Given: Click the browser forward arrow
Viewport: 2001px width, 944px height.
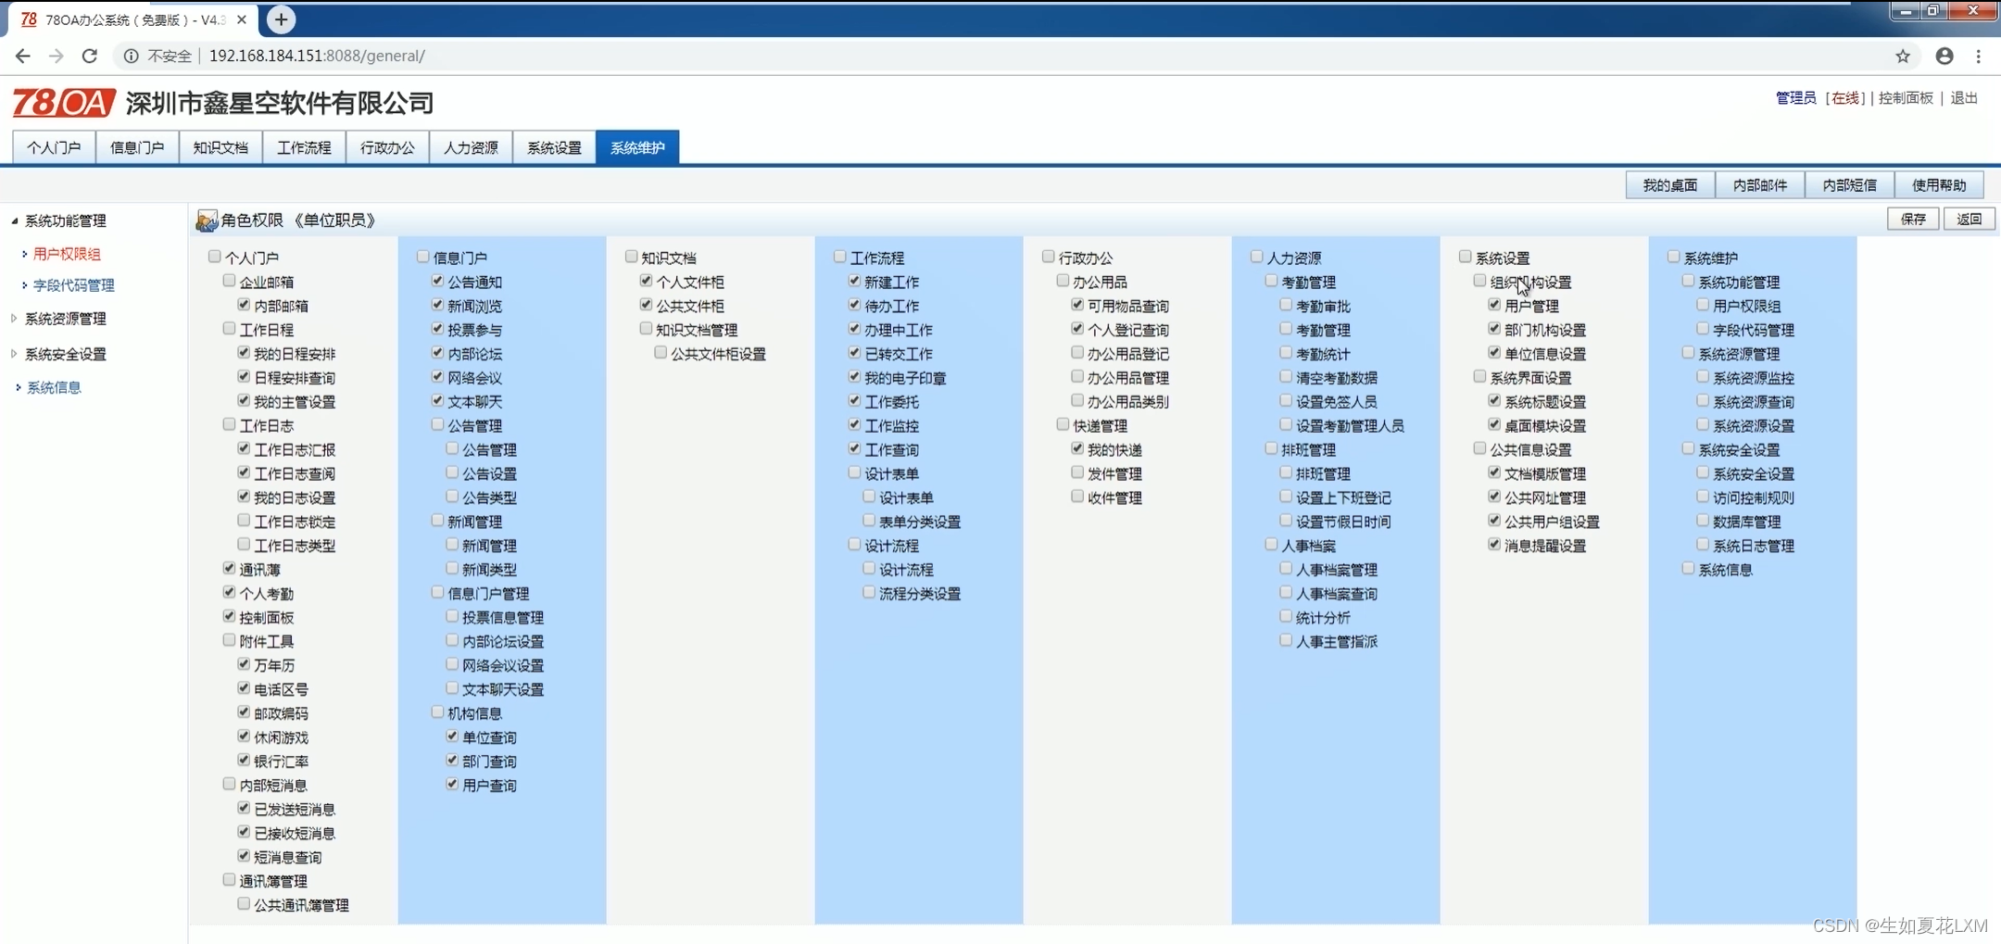Looking at the screenshot, I should tap(57, 56).
